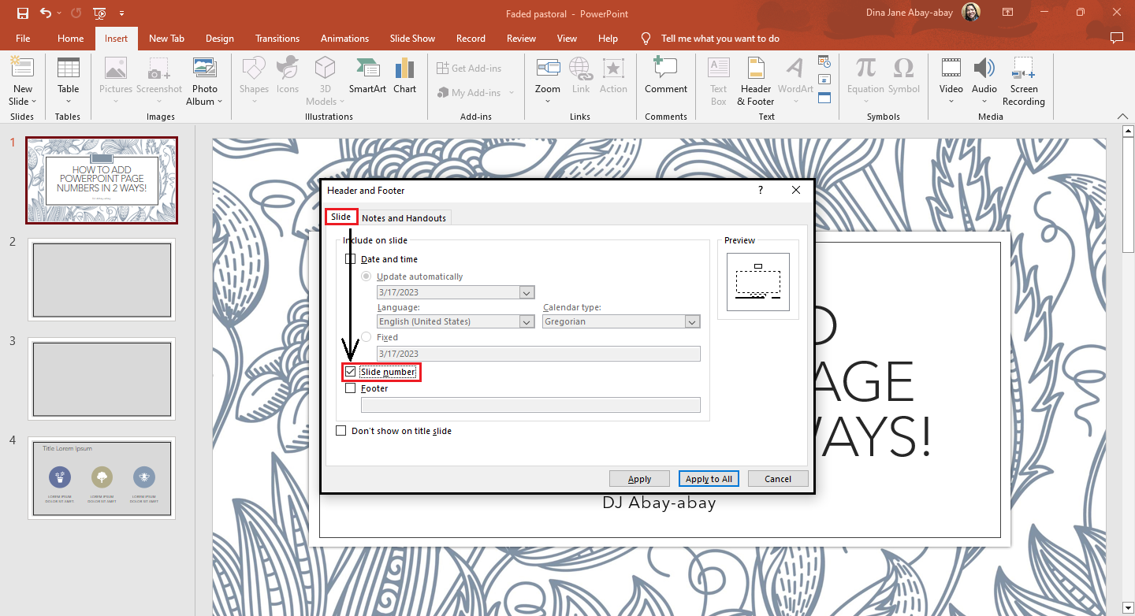Open the Calendar type dropdown

click(691, 321)
